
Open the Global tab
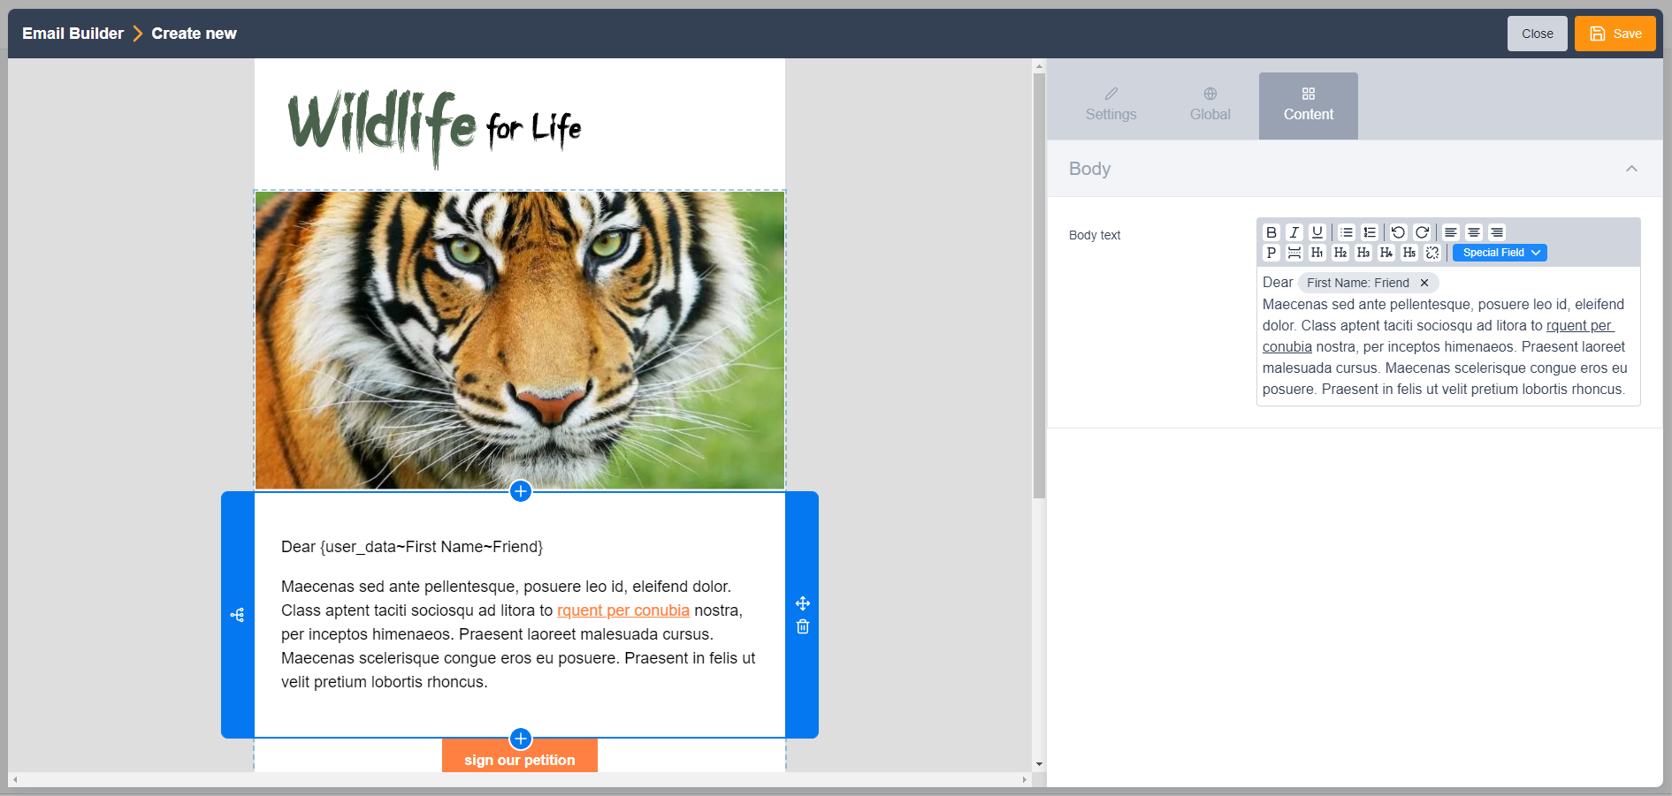coord(1210,105)
